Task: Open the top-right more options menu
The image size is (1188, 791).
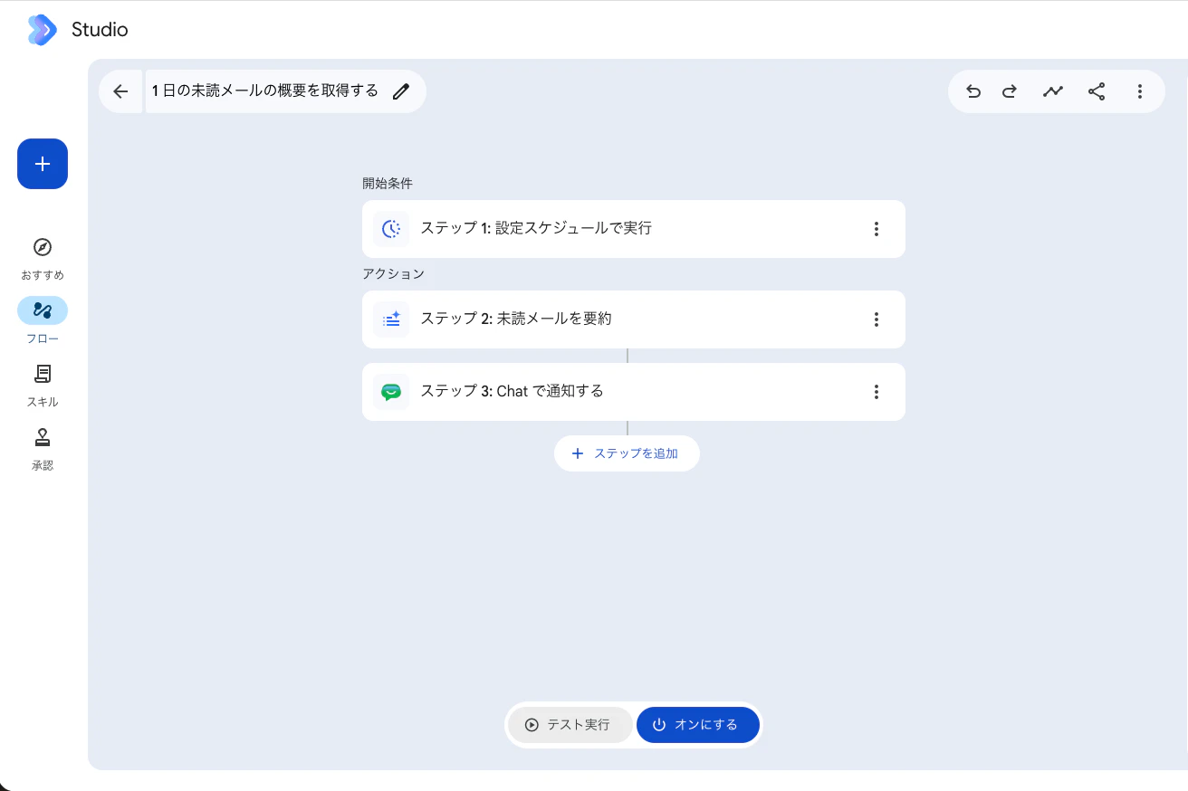Action: tap(1140, 91)
